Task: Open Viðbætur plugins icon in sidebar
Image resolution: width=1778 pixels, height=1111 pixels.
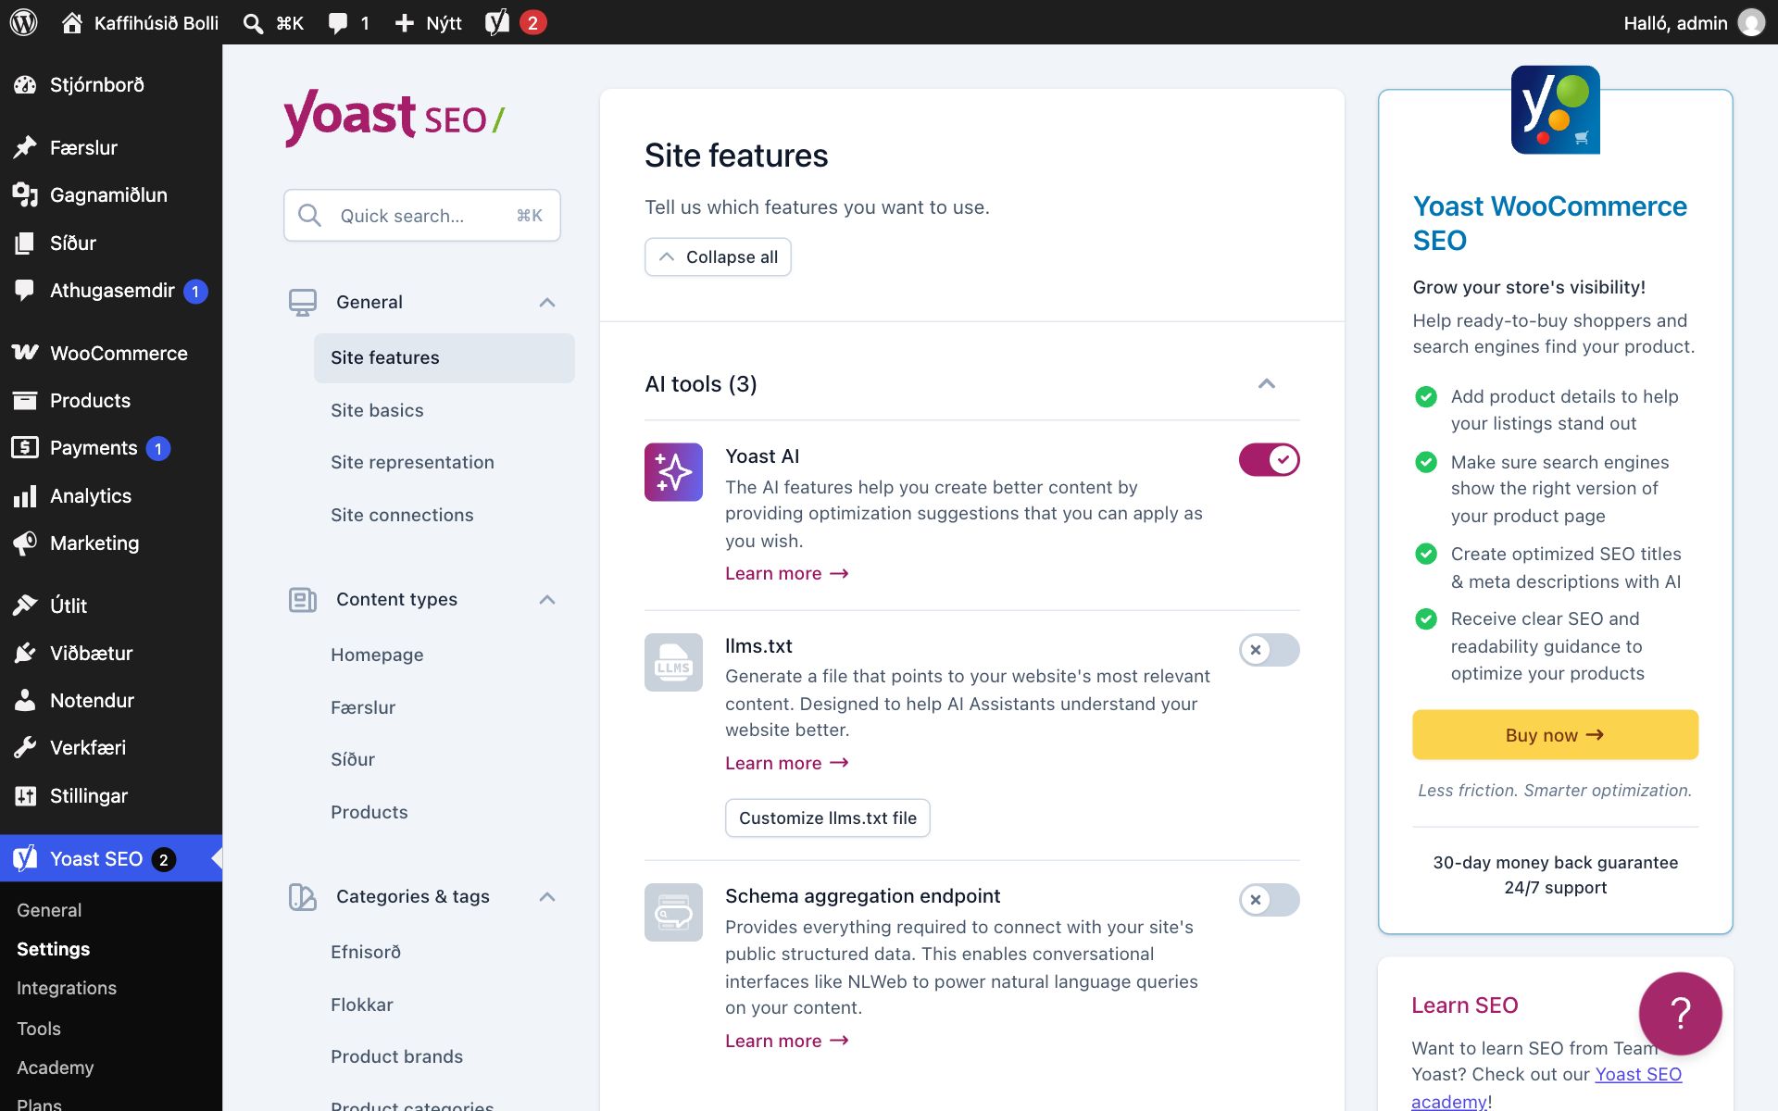Action: (x=25, y=654)
